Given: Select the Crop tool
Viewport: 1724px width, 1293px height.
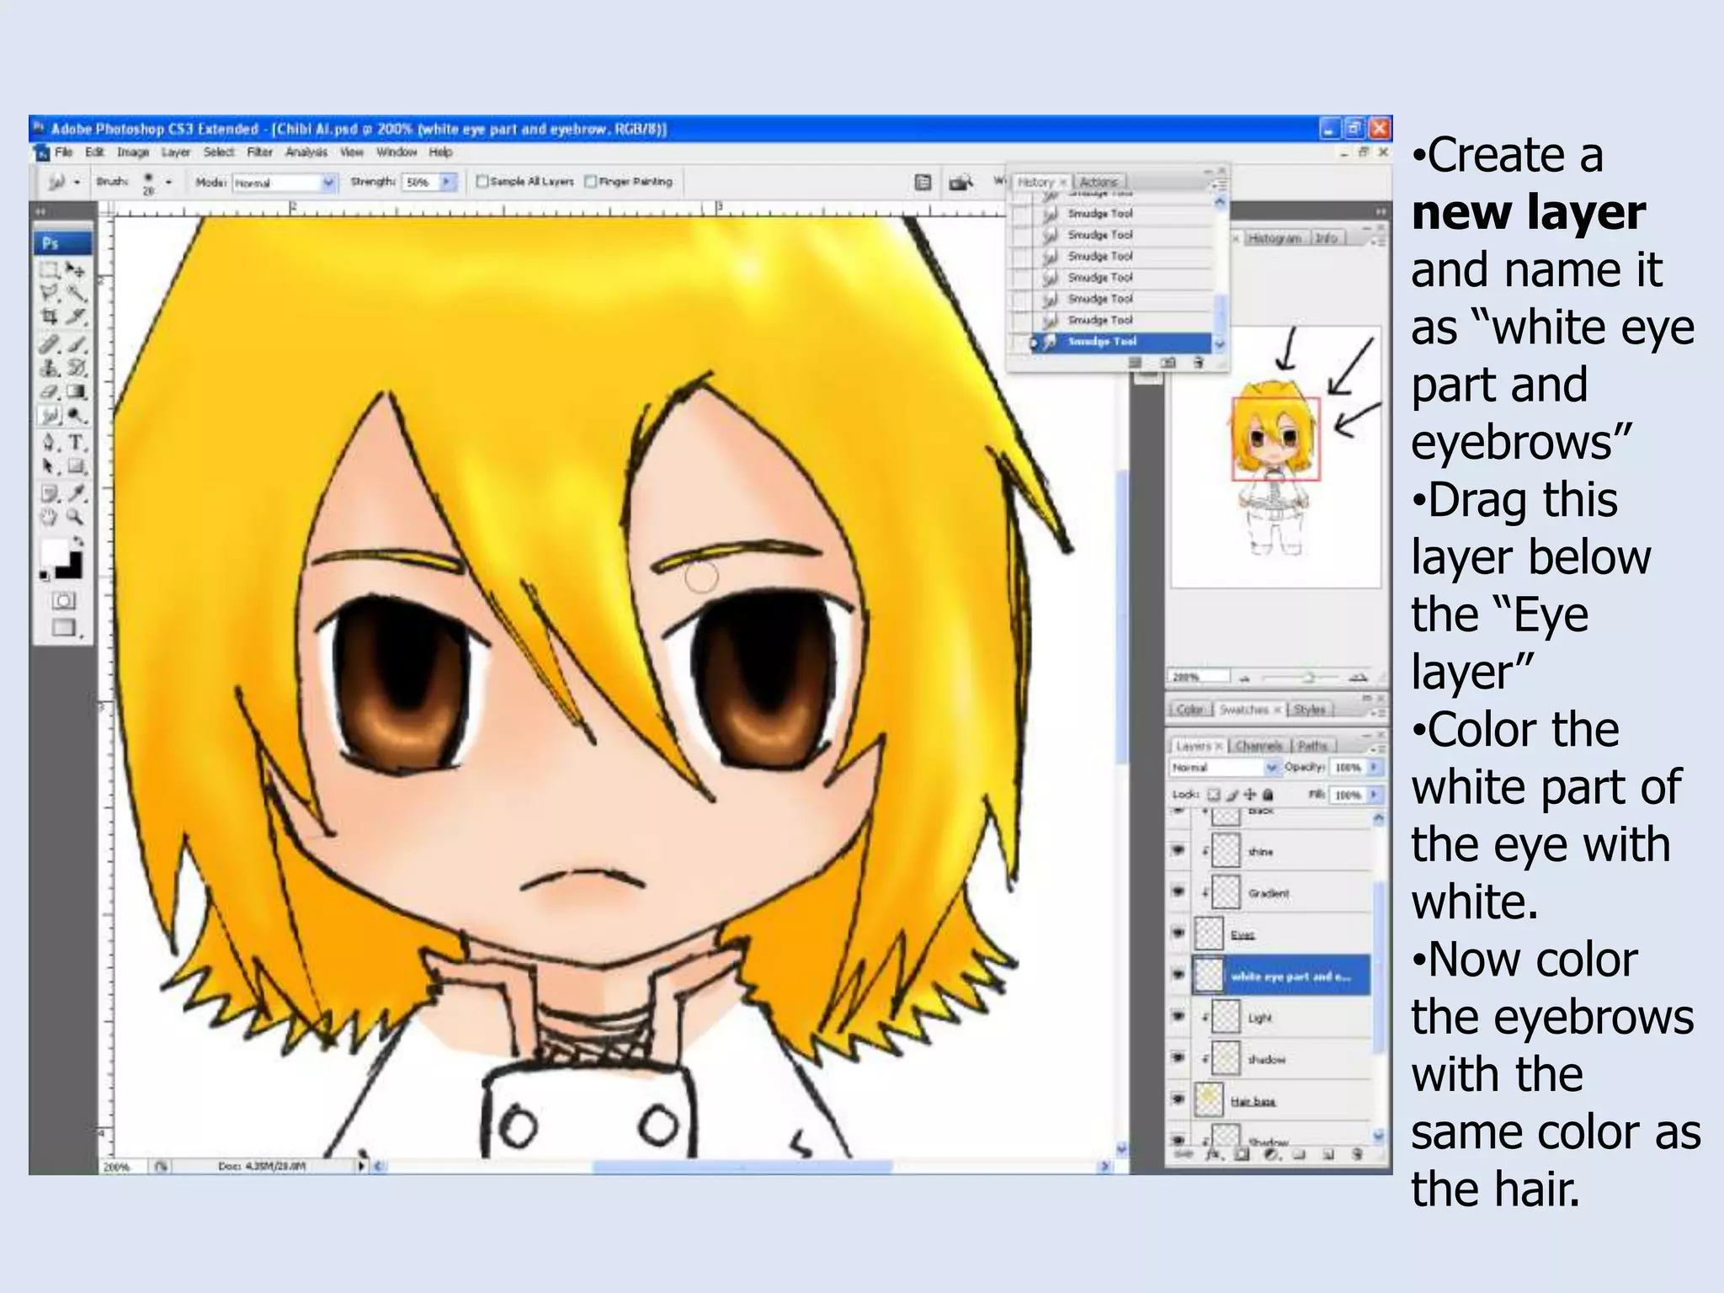Looking at the screenshot, I should [50, 317].
